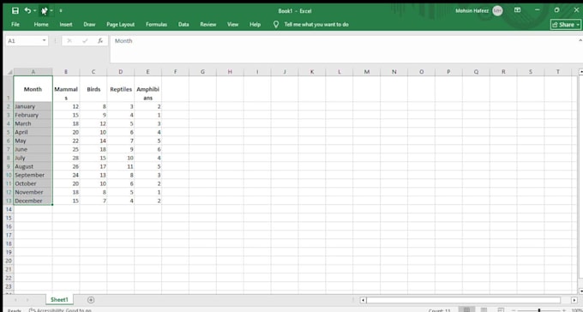This screenshot has height=312, width=583.
Task: Click the Name Box showing A1
Action: (x=24, y=41)
